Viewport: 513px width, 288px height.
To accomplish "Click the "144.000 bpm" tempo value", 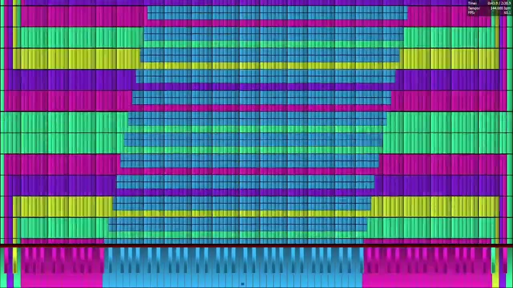I will pos(501,8).
